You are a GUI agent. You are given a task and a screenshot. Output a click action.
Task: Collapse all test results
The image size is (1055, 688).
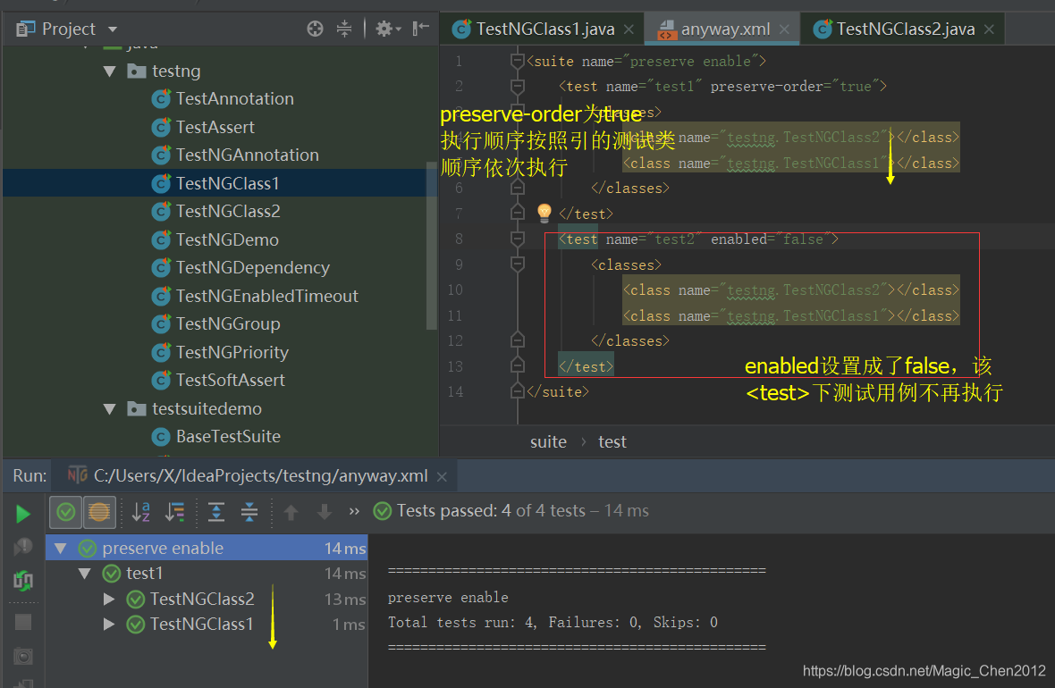[x=249, y=512]
